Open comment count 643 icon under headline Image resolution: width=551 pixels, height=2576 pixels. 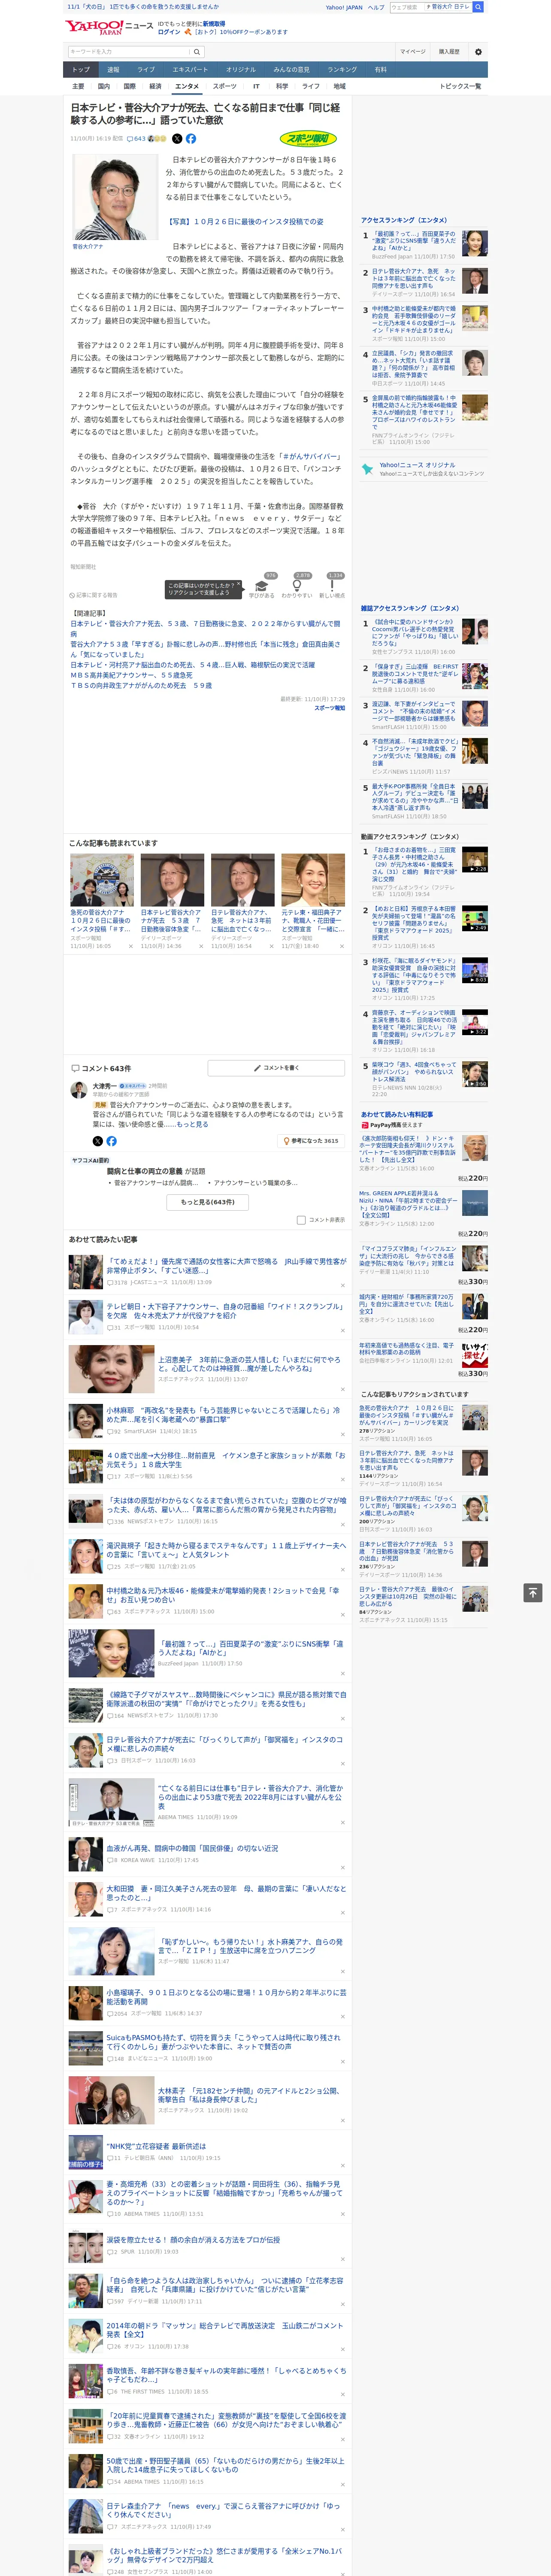pyautogui.click(x=136, y=139)
